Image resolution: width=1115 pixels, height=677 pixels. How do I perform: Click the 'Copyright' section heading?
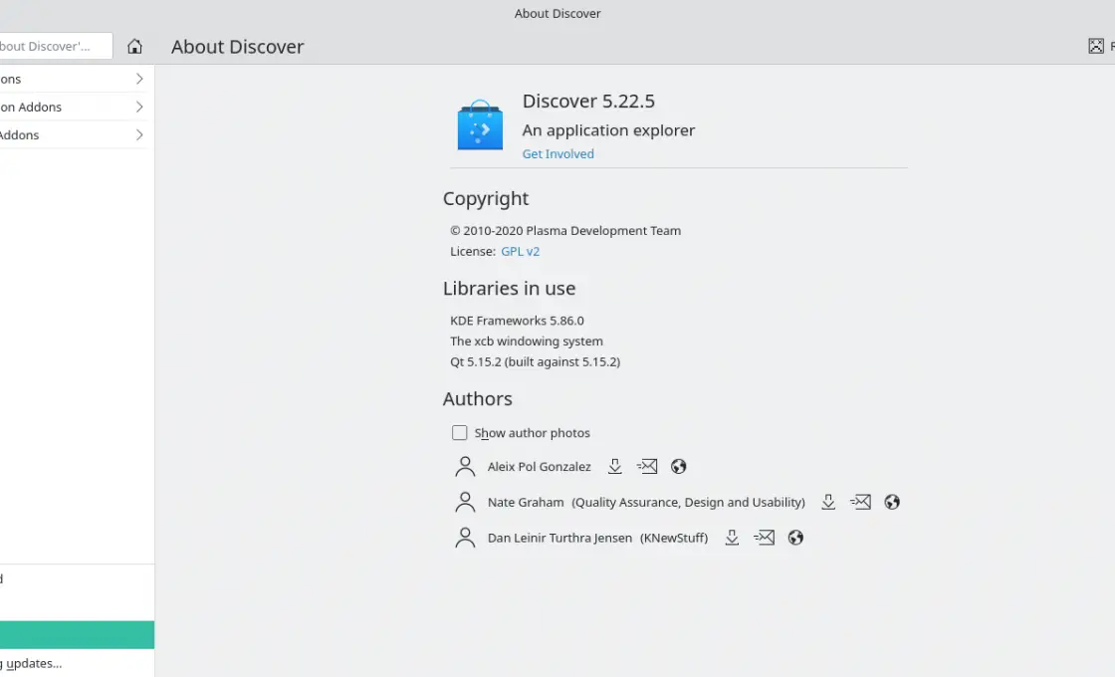[486, 198]
